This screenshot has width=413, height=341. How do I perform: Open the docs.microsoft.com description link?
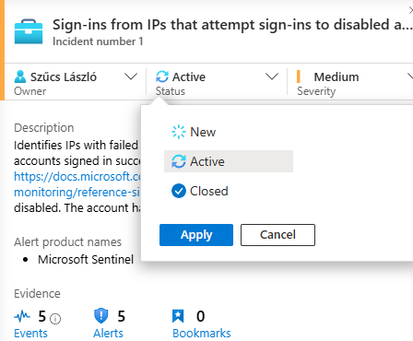click(77, 184)
